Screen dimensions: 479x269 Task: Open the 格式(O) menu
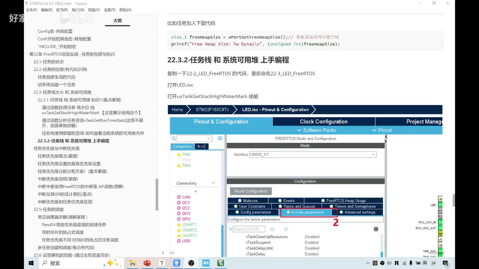78,10
